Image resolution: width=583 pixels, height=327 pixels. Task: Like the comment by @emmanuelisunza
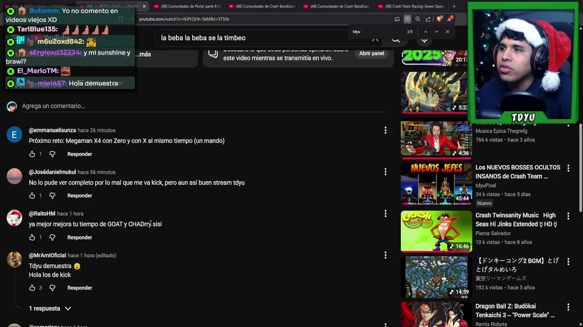(x=32, y=154)
